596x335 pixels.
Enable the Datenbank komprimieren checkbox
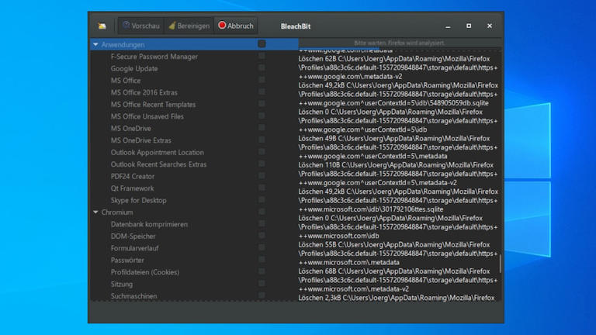click(262, 223)
